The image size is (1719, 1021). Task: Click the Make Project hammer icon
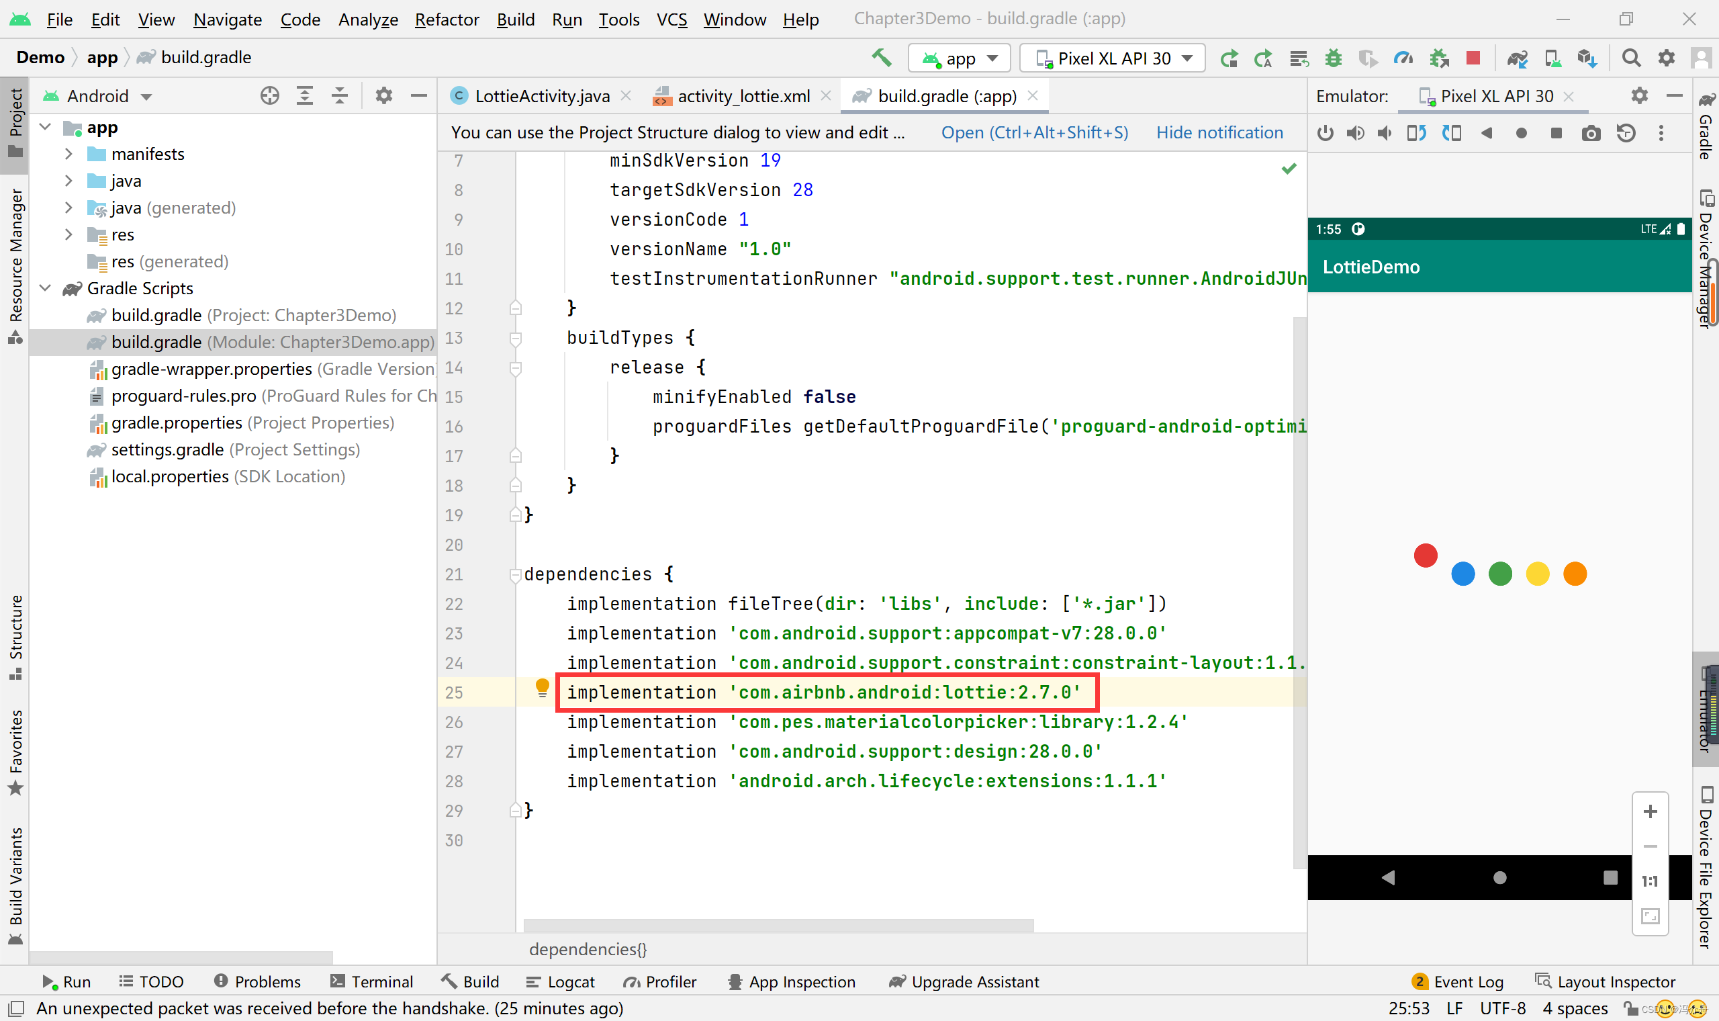pyautogui.click(x=881, y=58)
